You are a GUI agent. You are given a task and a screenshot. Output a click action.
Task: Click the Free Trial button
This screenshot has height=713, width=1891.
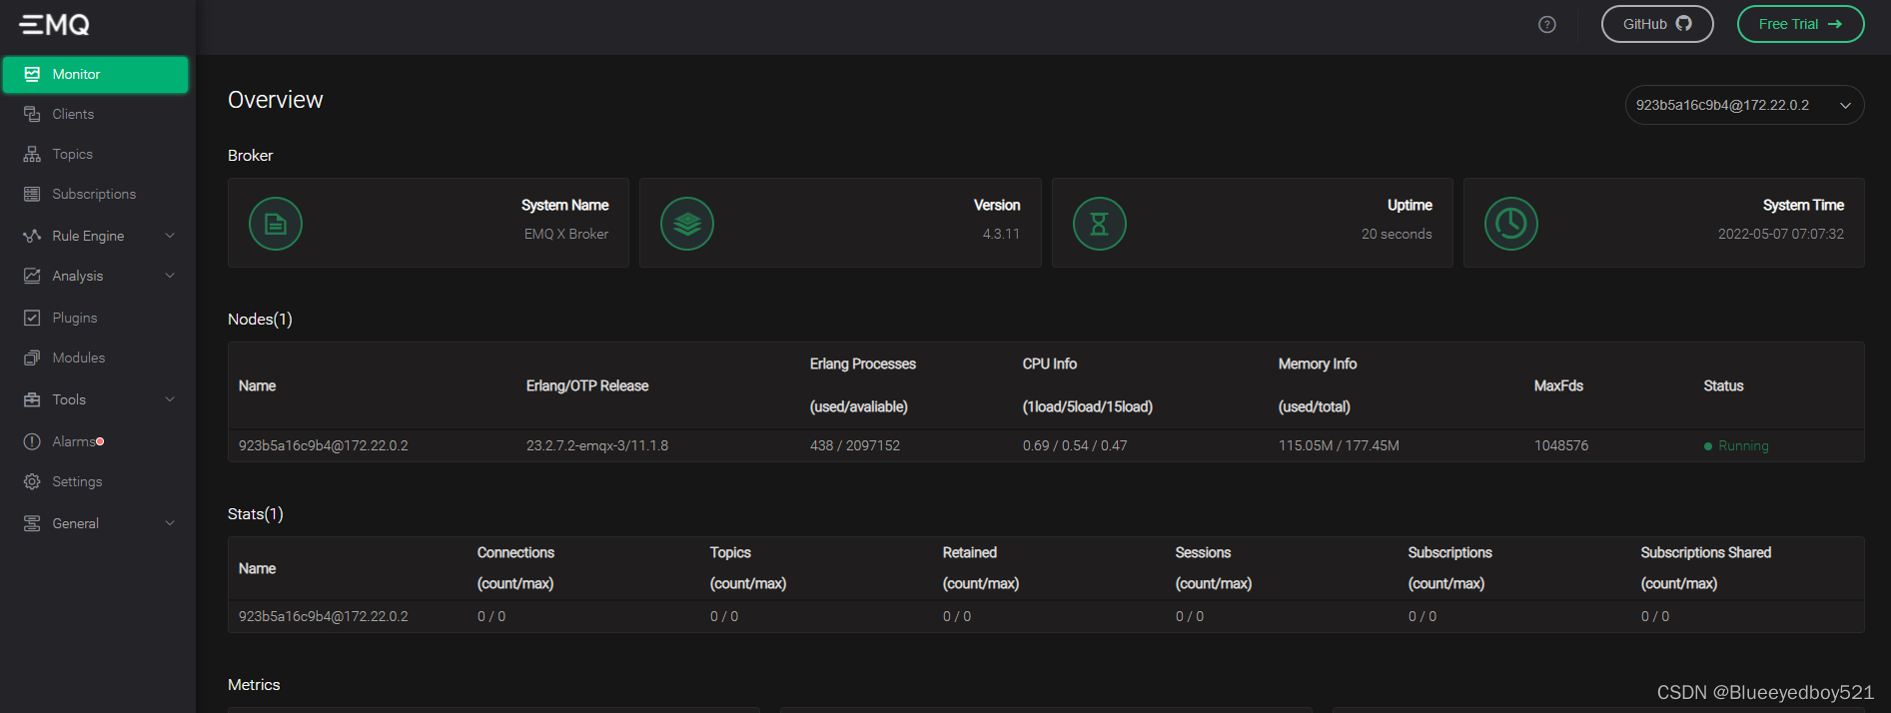coord(1800,24)
